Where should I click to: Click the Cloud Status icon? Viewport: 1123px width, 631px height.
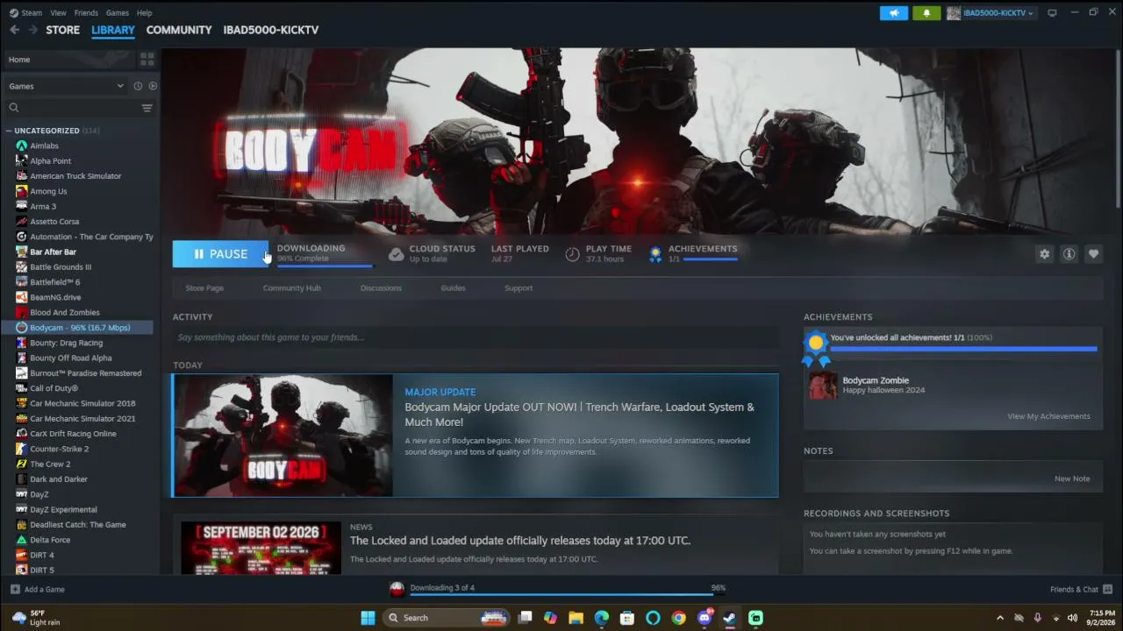[x=396, y=254]
